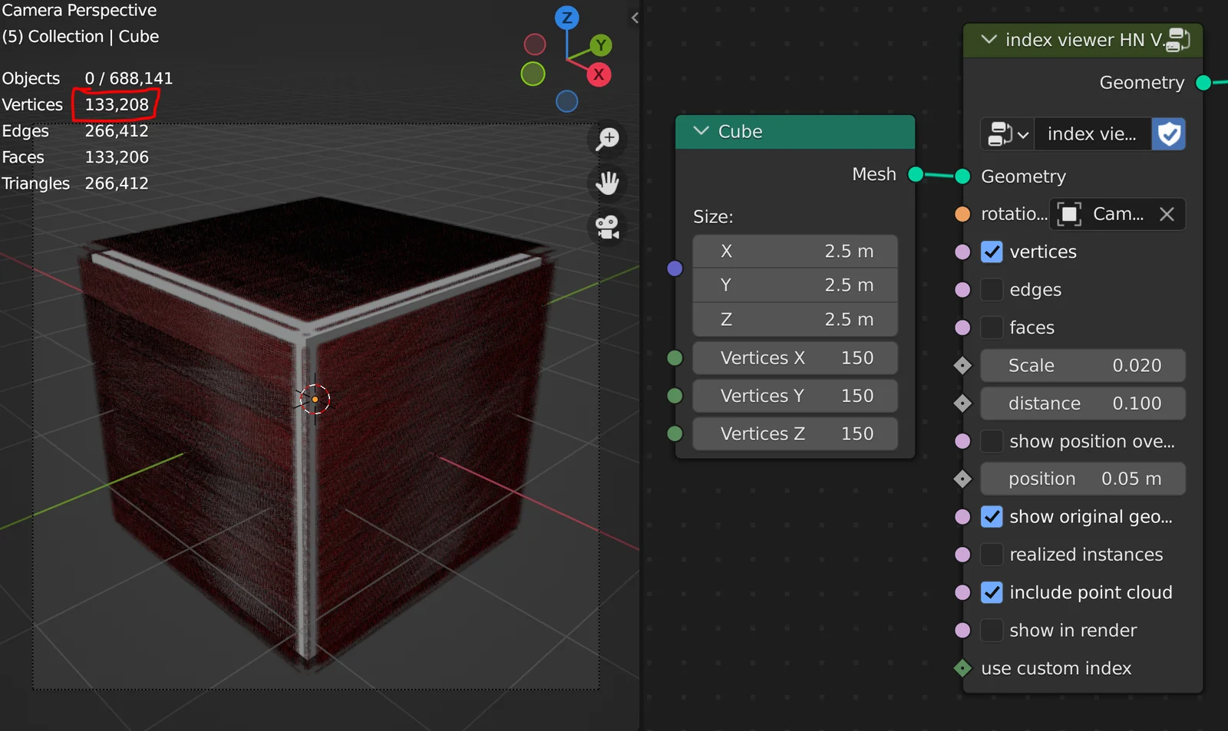Open the node group browse dropdown

coord(1008,134)
